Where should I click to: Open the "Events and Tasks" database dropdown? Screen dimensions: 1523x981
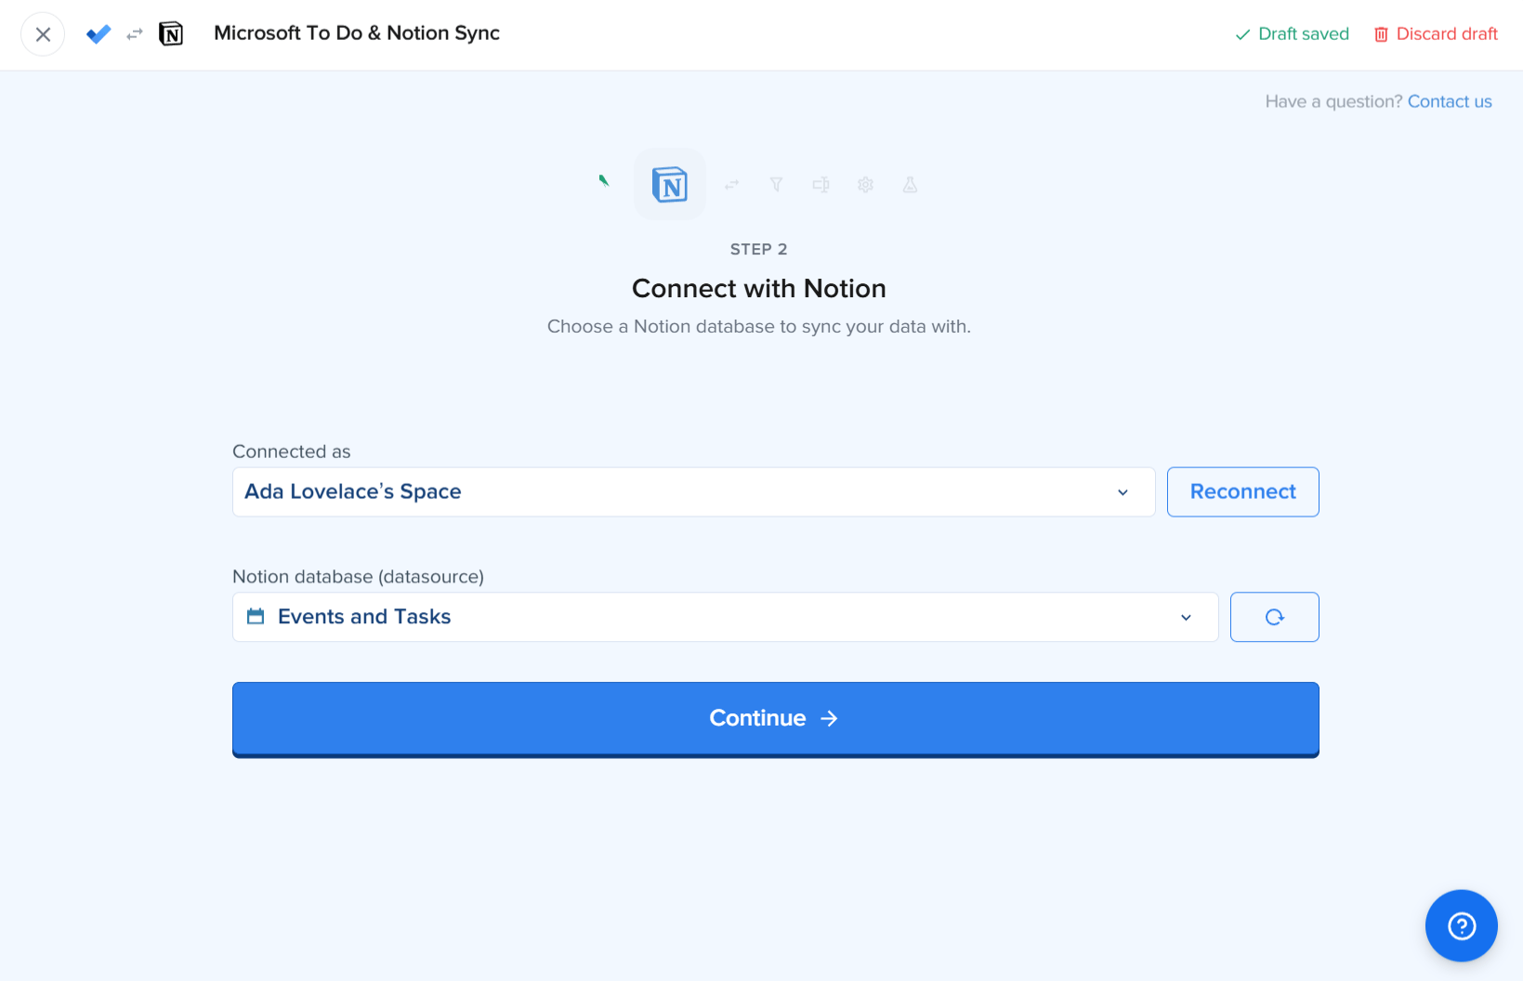coord(725,617)
